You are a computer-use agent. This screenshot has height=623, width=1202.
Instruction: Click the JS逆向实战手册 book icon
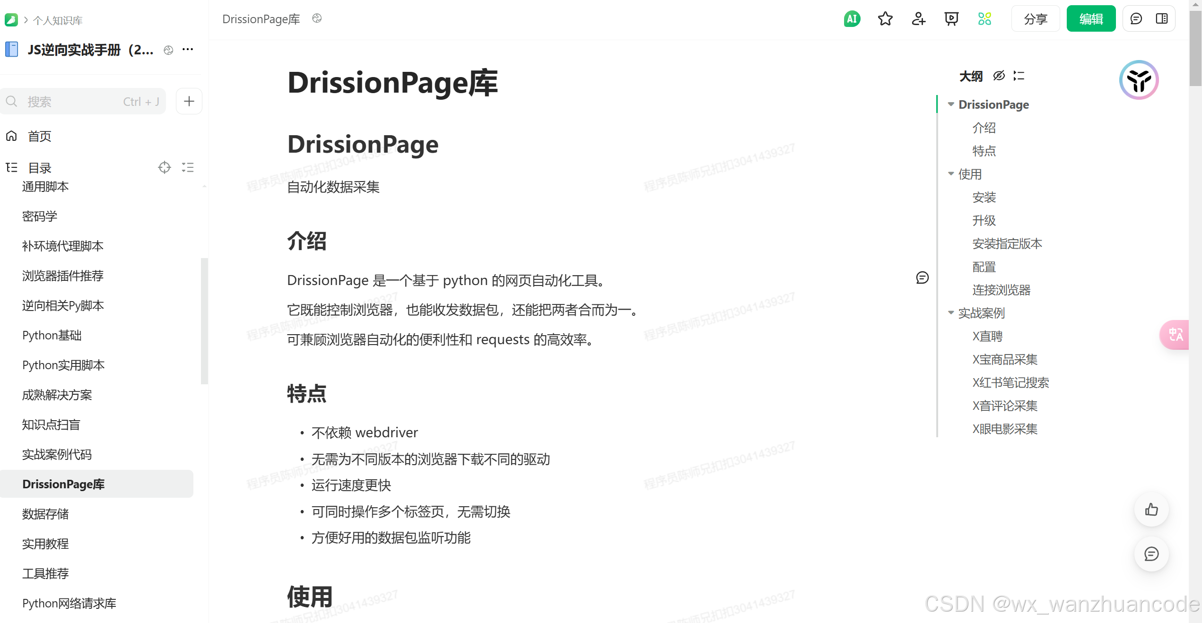click(11, 49)
